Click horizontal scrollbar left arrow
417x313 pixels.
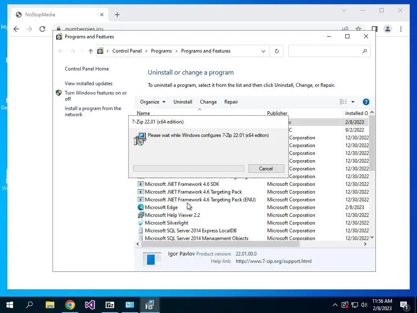138,244
